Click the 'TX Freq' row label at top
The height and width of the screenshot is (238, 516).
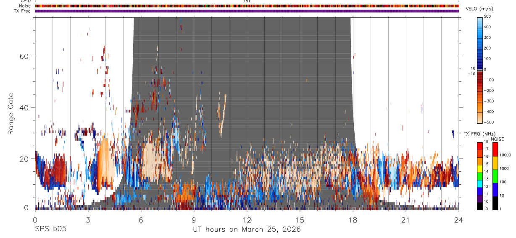pos(23,10)
